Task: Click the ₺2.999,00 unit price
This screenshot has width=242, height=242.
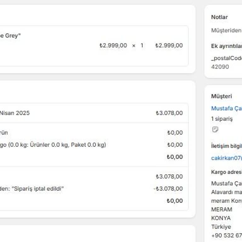Action: [113, 45]
